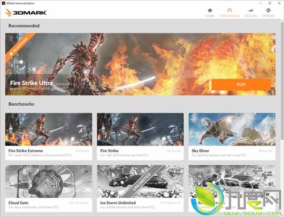Click the Fire Strike Extreme title

tap(26, 151)
